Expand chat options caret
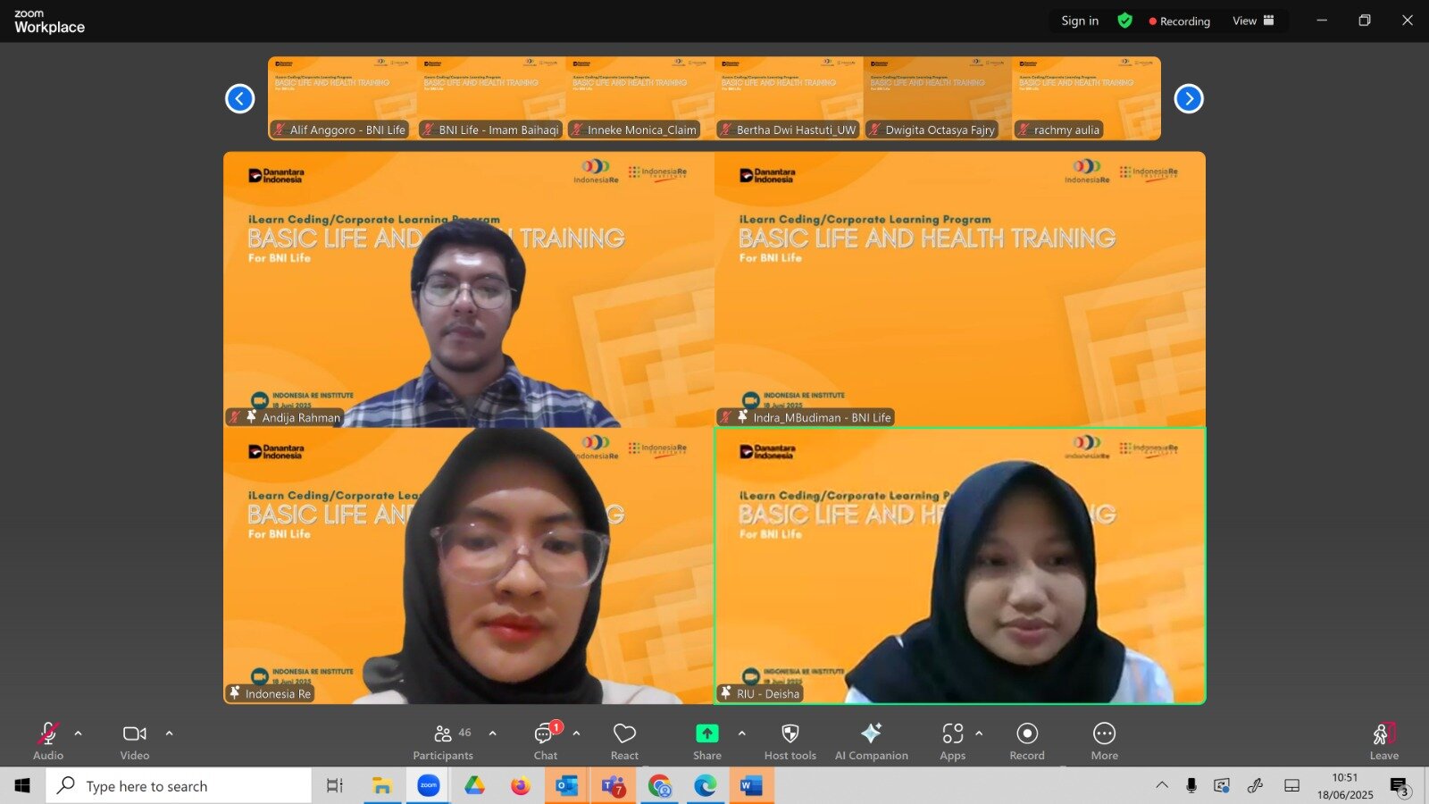1429x804 pixels. [x=577, y=733]
